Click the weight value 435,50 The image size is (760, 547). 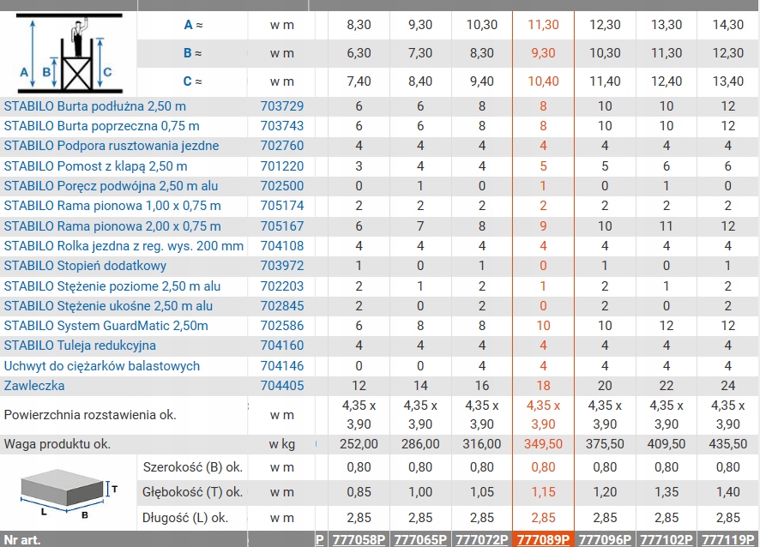click(728, 444)
